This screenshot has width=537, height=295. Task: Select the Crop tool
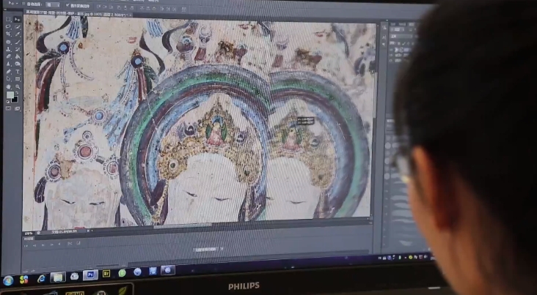8,34
